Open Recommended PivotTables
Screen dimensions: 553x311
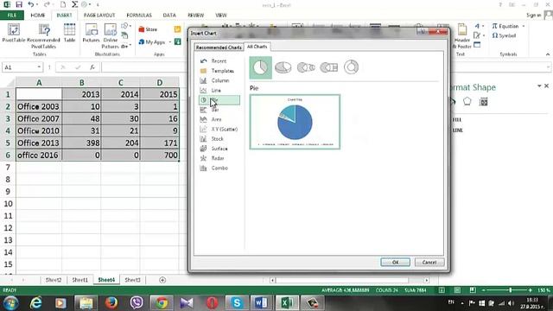43,36
